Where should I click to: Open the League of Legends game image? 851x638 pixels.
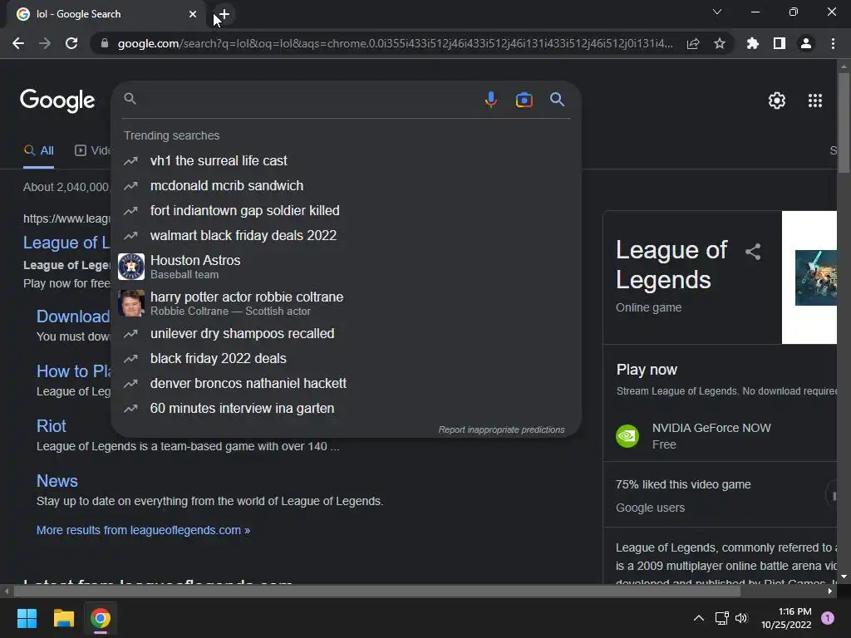click(816, 277)
